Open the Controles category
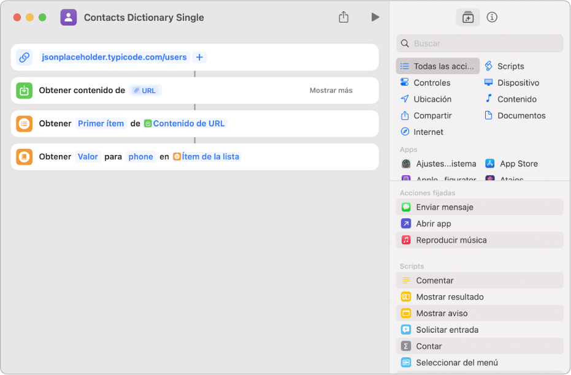The image size is (571, 375). tap(425, 83)
